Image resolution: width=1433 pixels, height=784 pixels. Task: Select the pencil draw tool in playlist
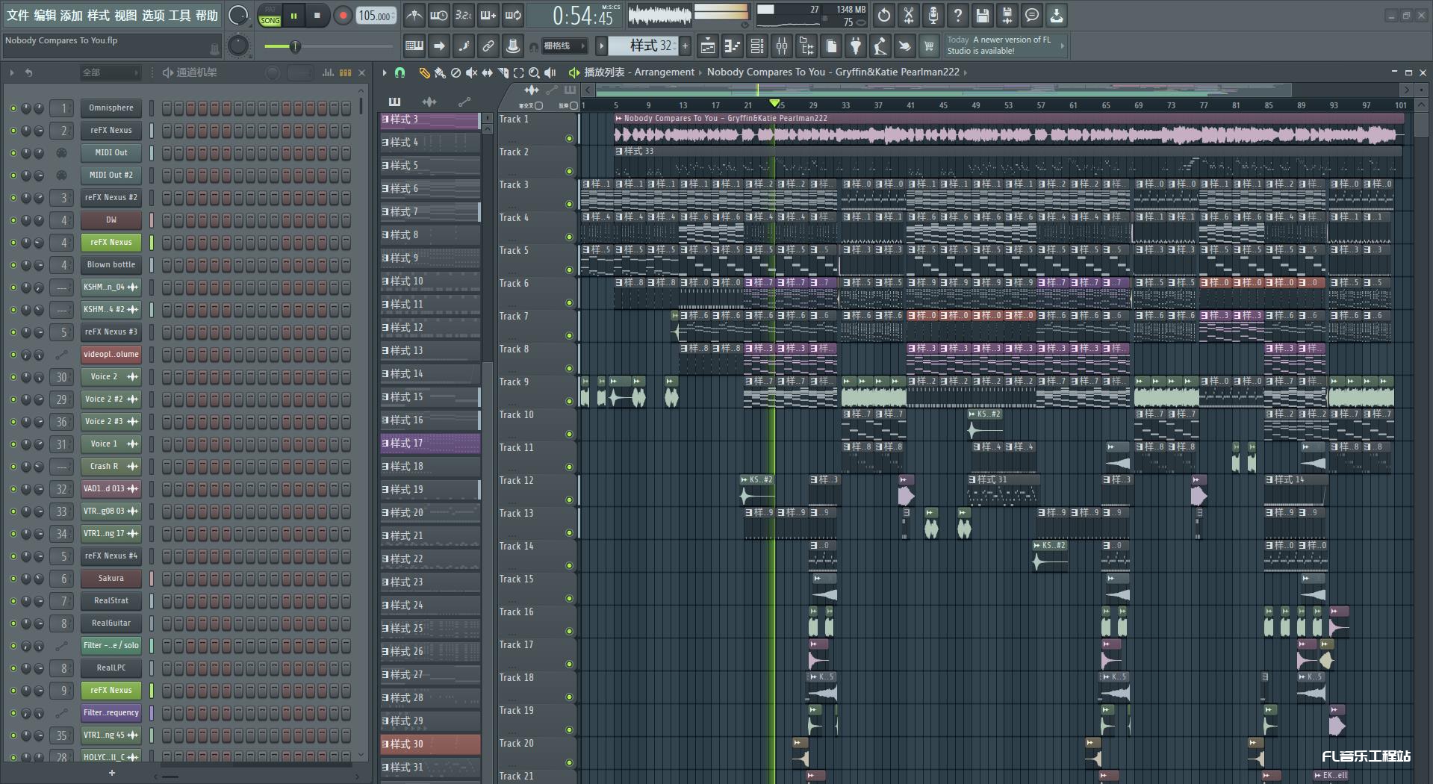(x=424, y=72)
